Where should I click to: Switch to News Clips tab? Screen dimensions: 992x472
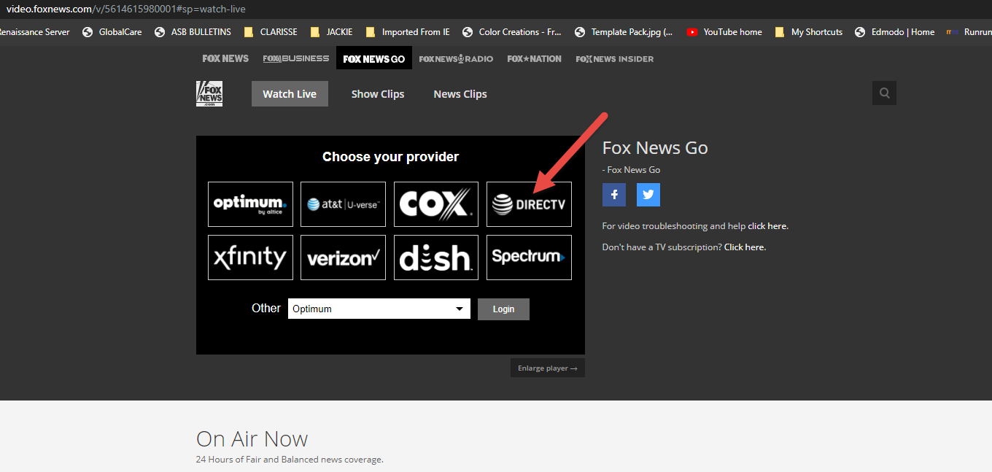pyautogui.click(x=460, y=94)
